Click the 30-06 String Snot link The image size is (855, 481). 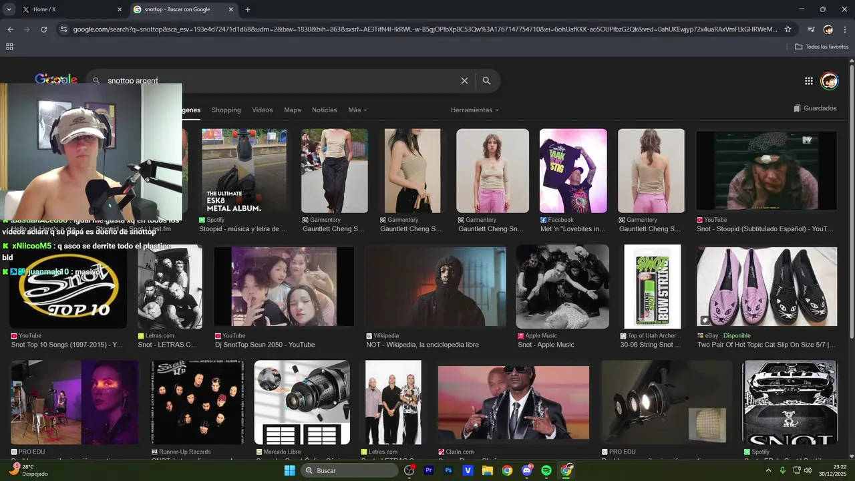651,345
